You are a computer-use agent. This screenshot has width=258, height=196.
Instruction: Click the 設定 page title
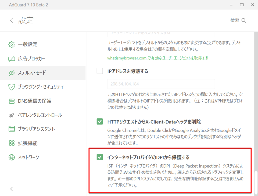(26, 20)
